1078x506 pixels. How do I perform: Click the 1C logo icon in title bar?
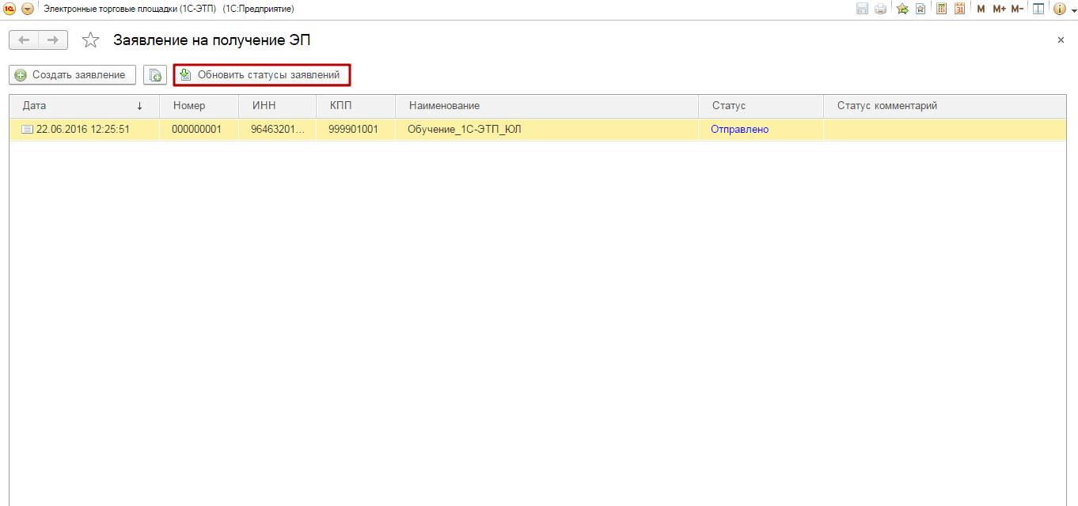pos(9,9)
